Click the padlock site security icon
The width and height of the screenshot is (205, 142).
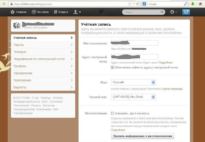click(x=12, y=4)
